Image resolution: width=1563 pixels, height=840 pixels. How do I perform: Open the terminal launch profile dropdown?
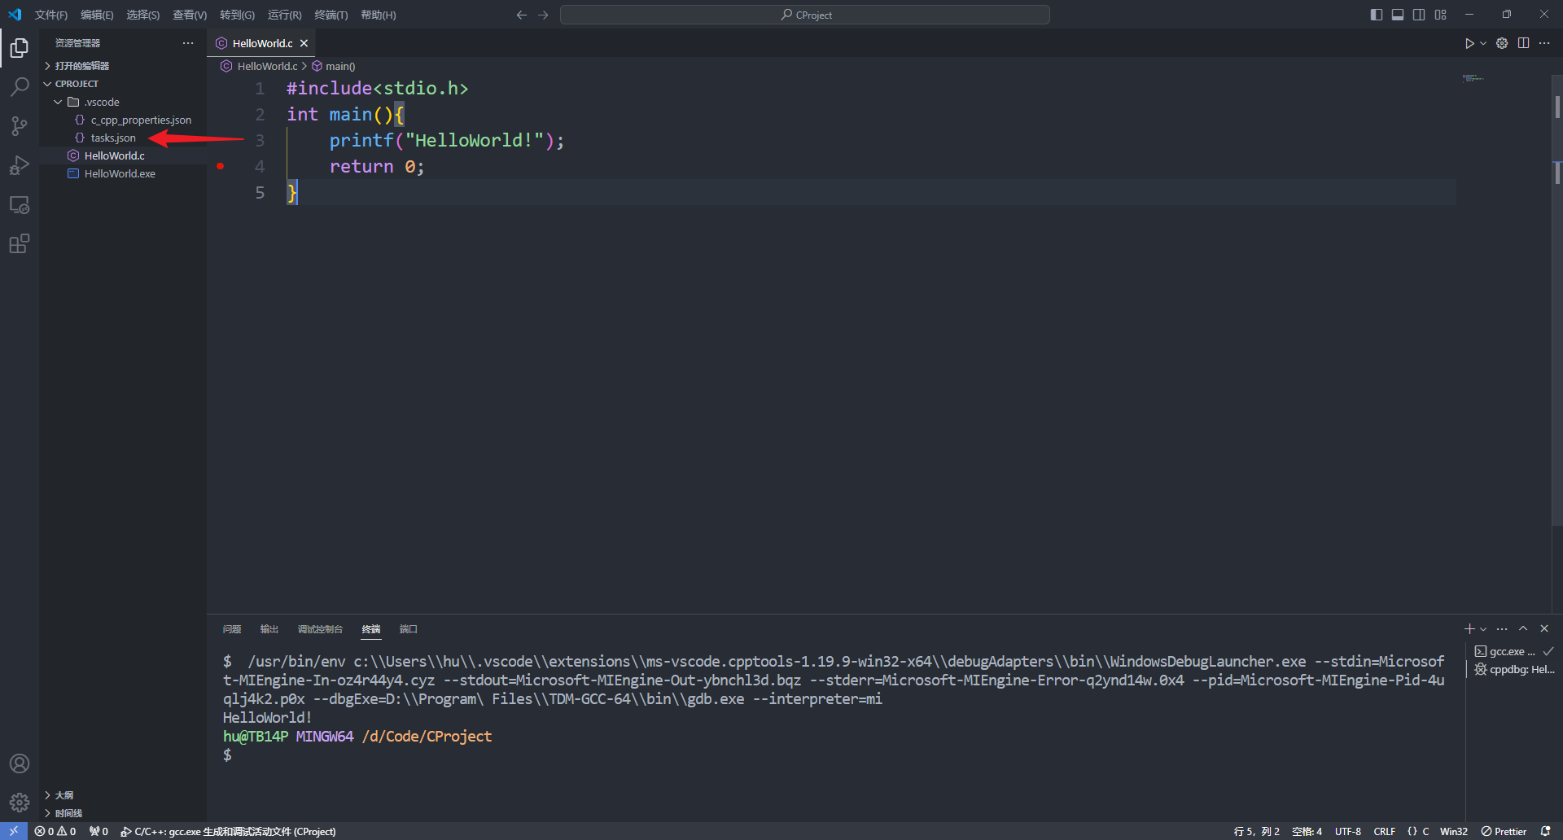click(x=1483, y=629)
